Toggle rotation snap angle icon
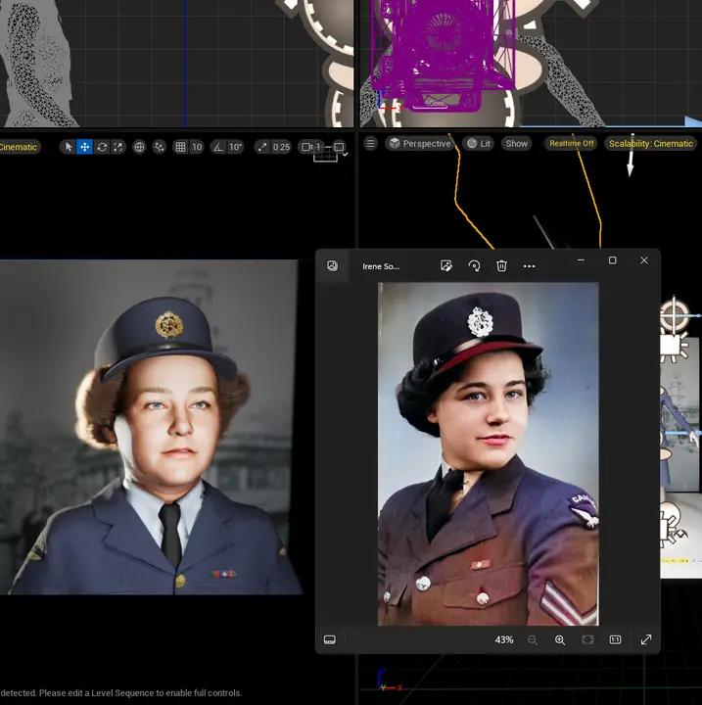702x705 pixels. 218,147
